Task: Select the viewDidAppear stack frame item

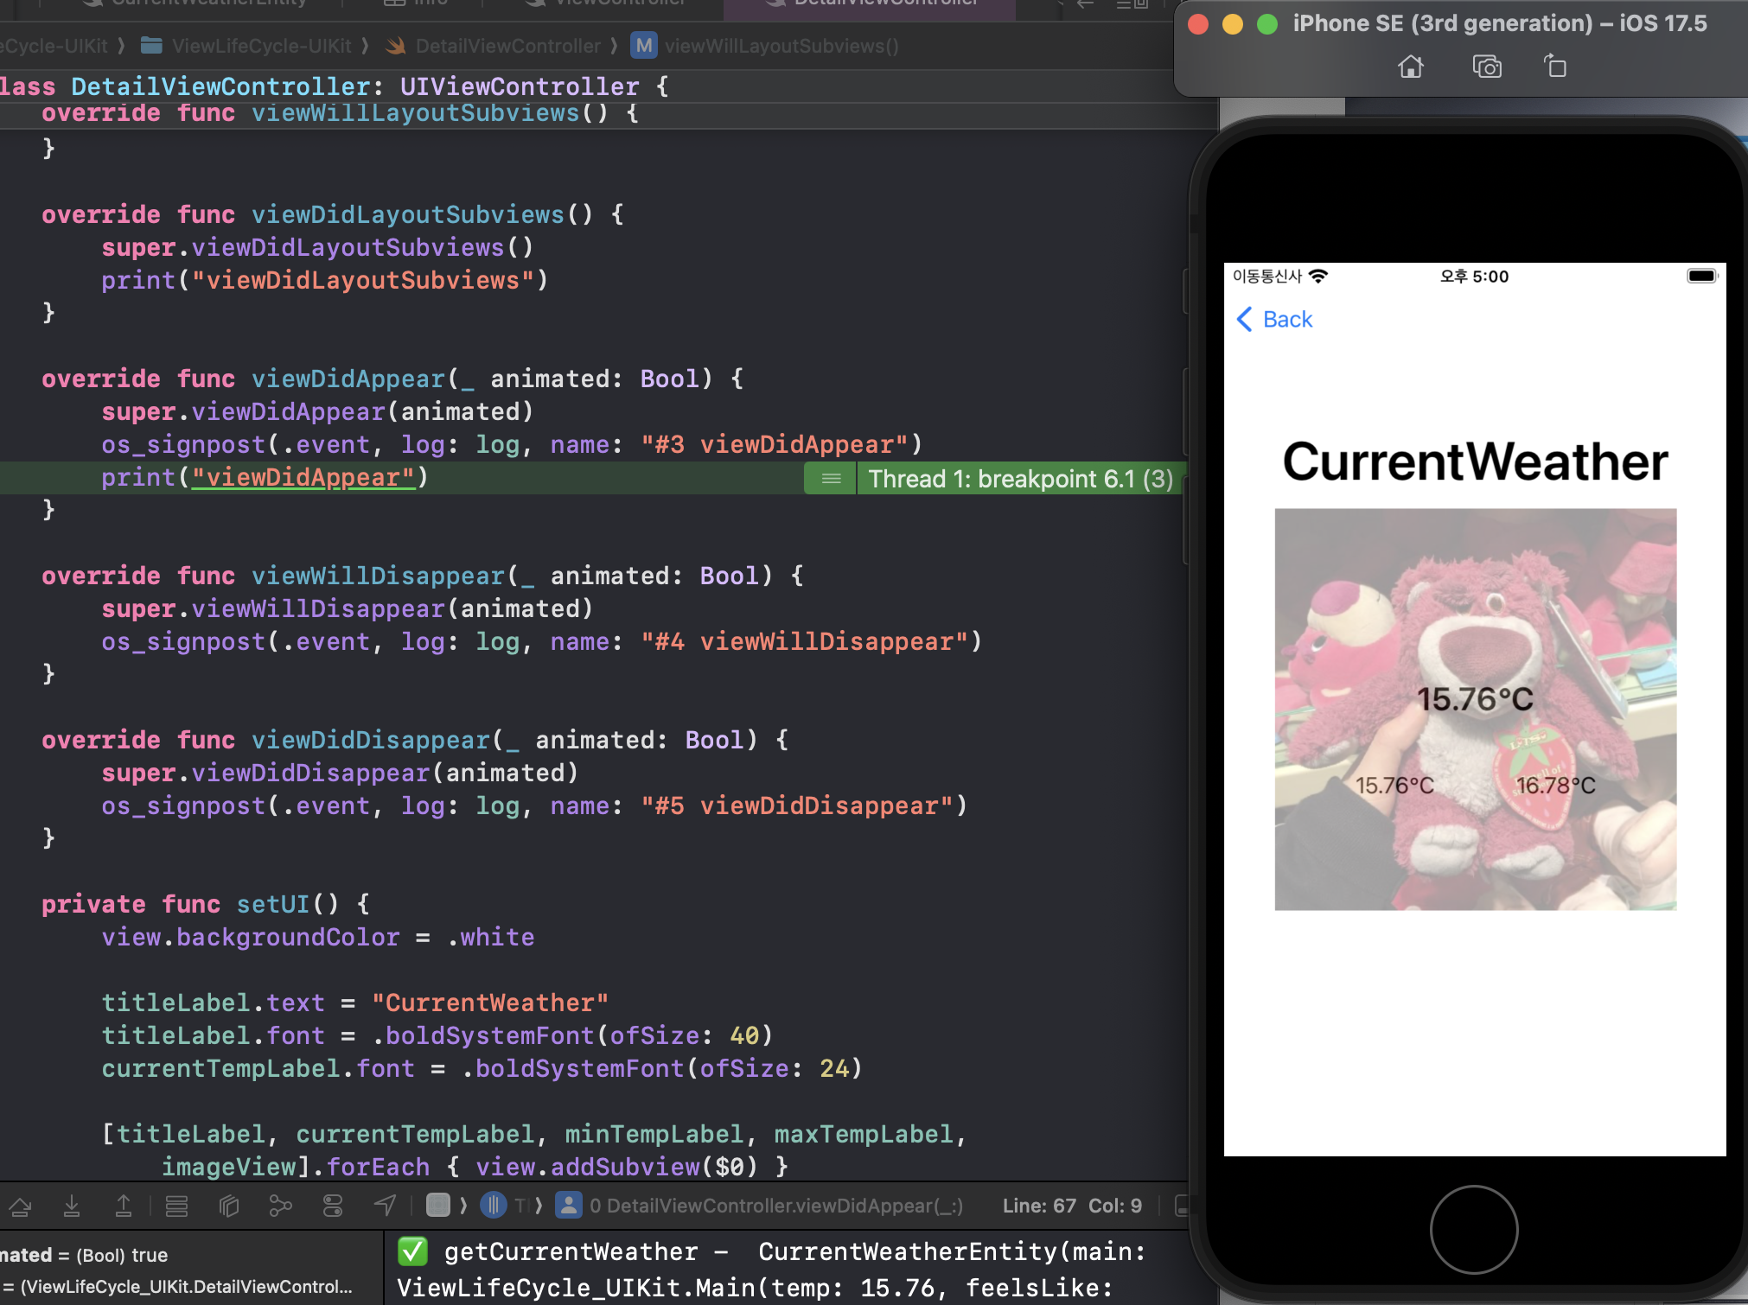Action: coord(774,1206)
